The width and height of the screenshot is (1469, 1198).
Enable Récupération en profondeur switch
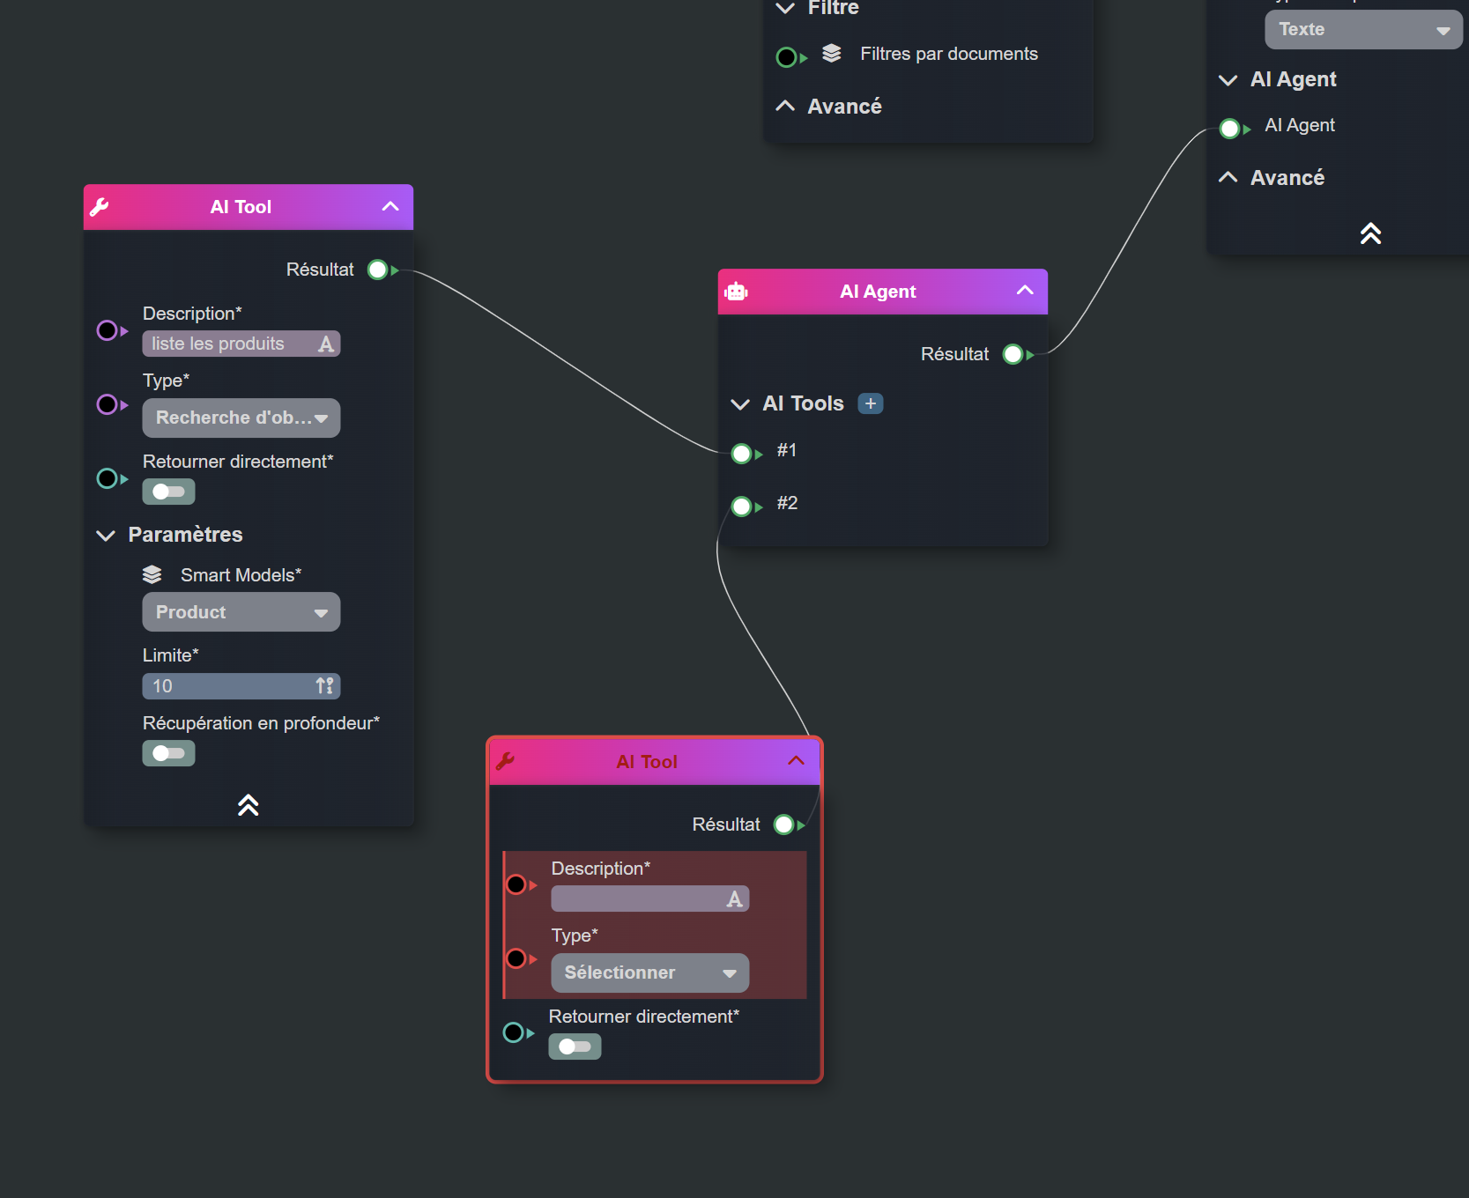pos(168,753)
